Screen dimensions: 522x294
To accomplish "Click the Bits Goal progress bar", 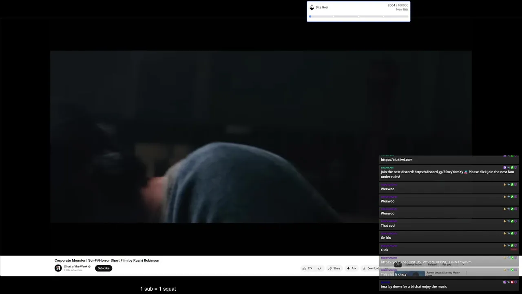I will 358,16.
